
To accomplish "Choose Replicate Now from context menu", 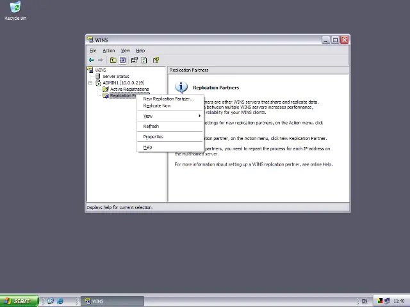I will pos(170,106).
